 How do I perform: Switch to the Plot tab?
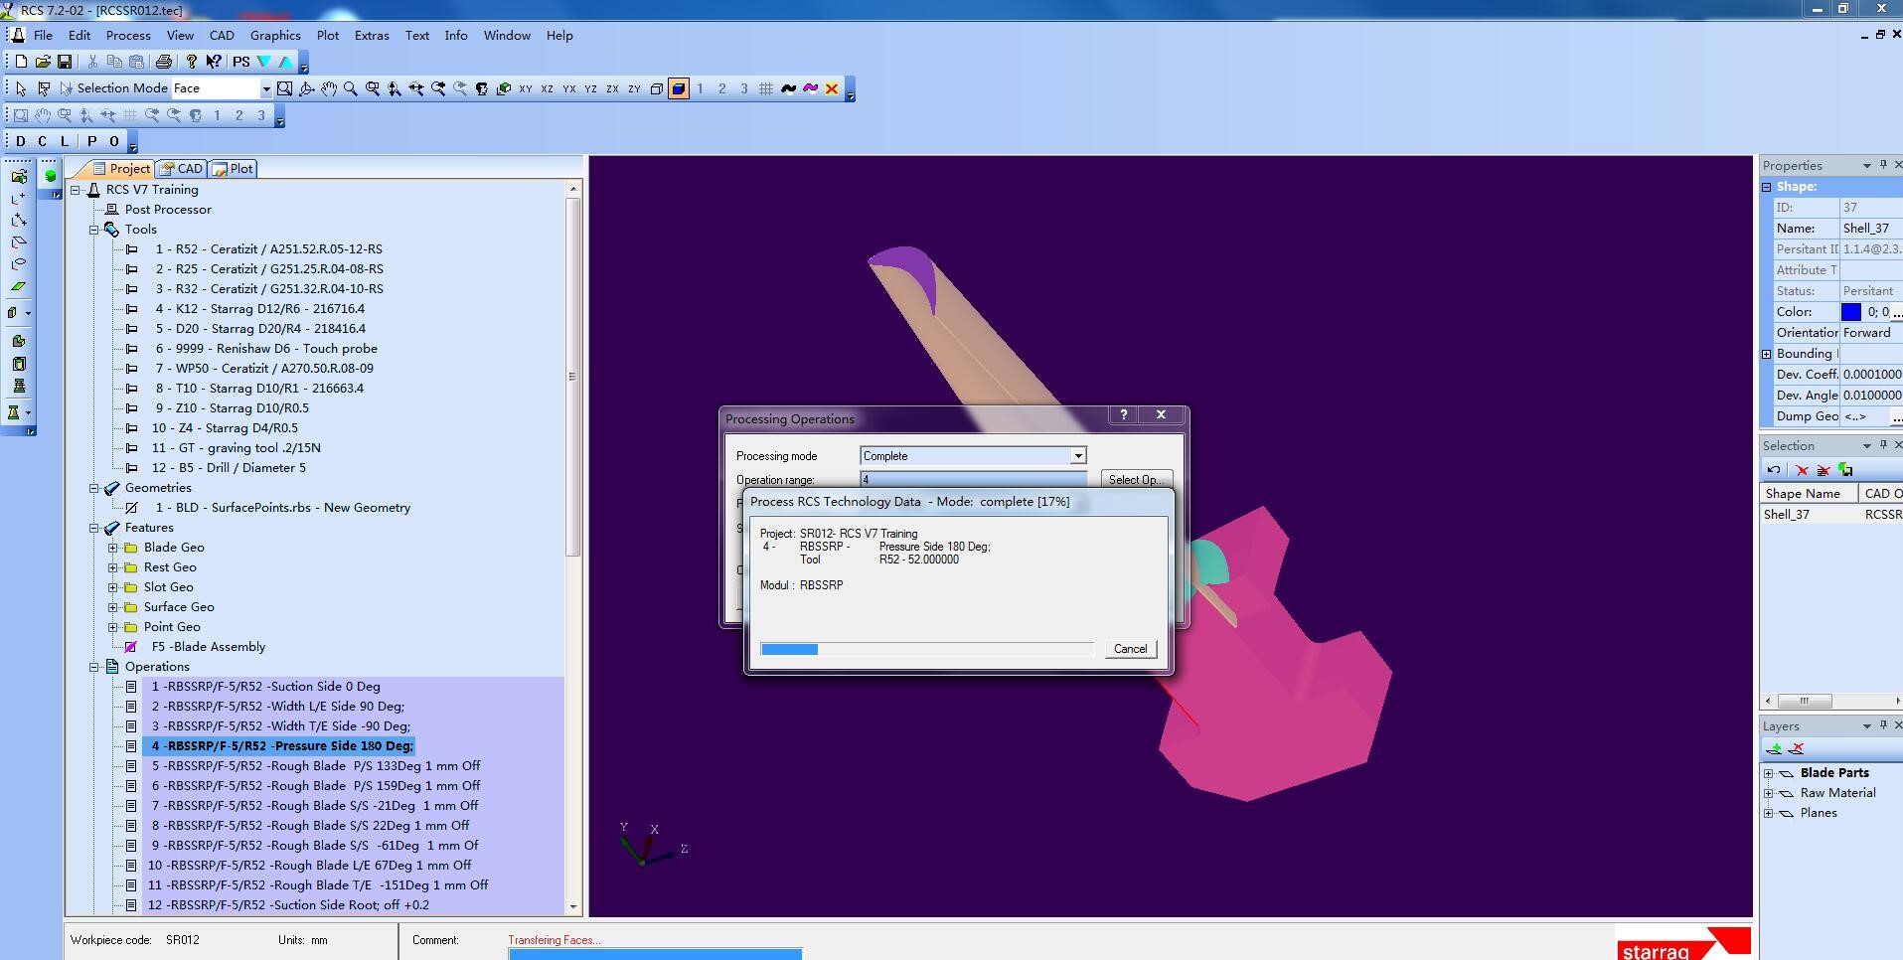click(x=234, y=169)
